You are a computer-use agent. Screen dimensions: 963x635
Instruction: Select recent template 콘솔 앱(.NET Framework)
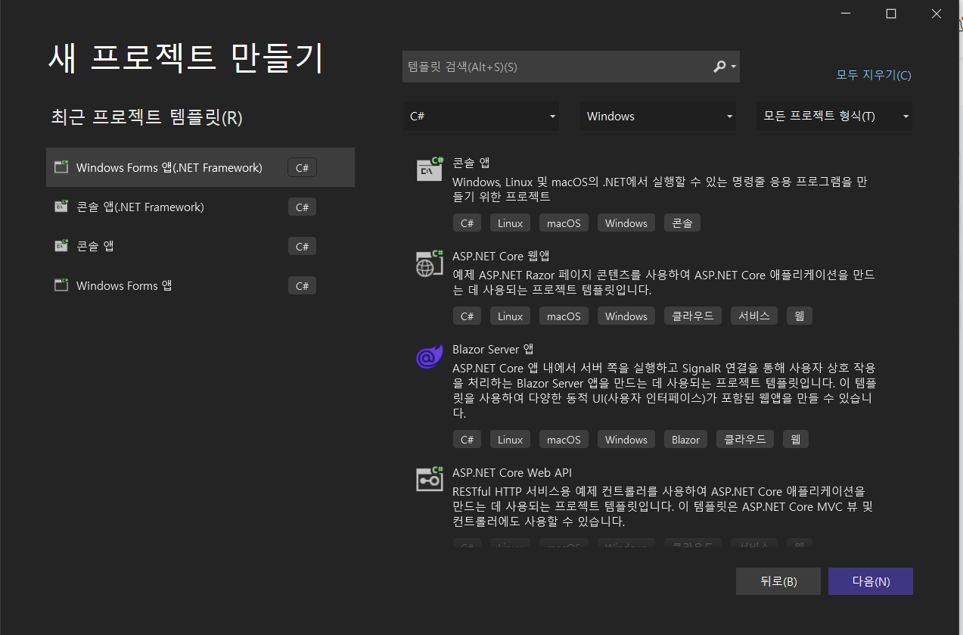tap(200, 207)
